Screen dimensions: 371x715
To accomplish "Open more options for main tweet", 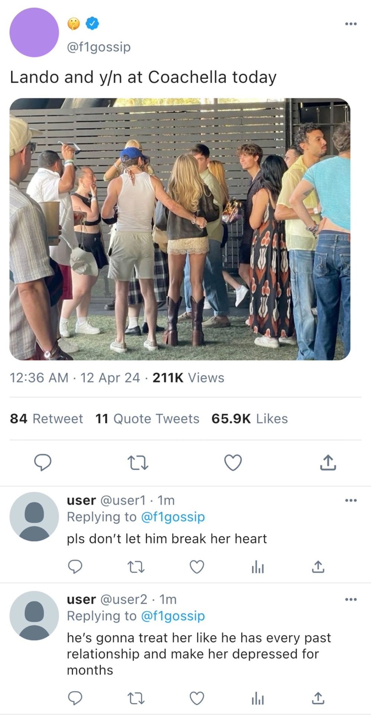I will (x=351, y=24).
